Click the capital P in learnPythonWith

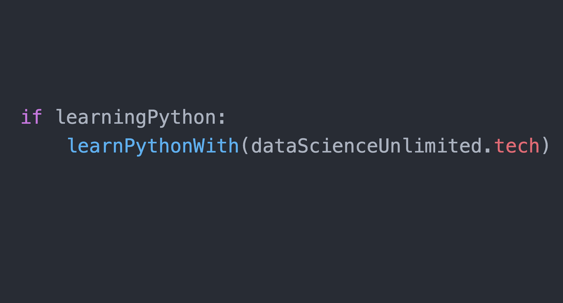(x=130, y=146)
